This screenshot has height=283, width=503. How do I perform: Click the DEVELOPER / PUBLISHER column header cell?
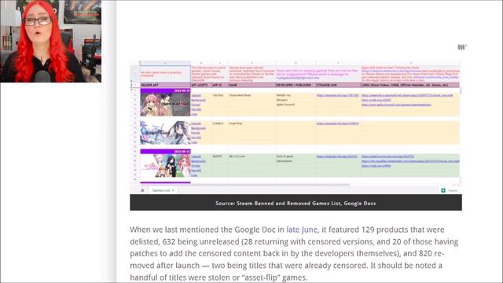click(296, 85)
